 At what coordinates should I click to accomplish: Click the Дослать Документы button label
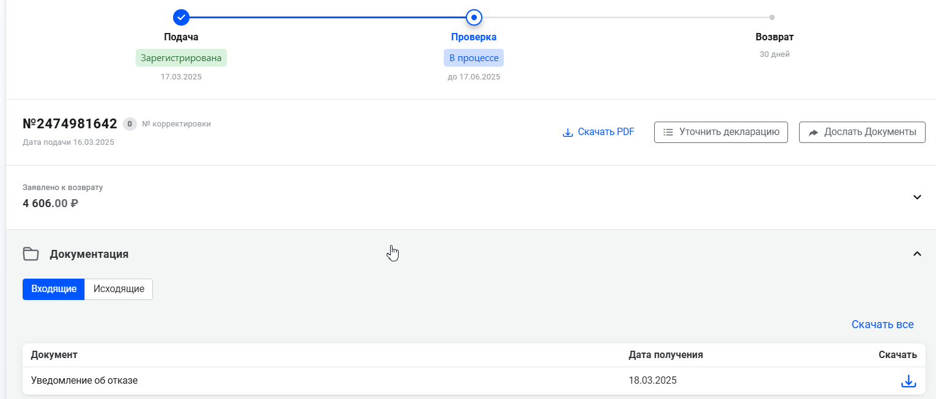(869, 132)
